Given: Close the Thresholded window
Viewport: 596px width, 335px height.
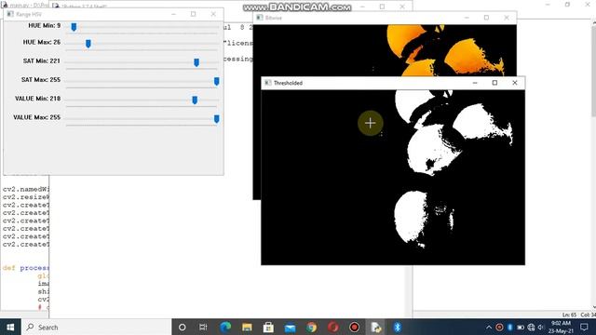Looking at the screenshot, I should pos(515,83).
